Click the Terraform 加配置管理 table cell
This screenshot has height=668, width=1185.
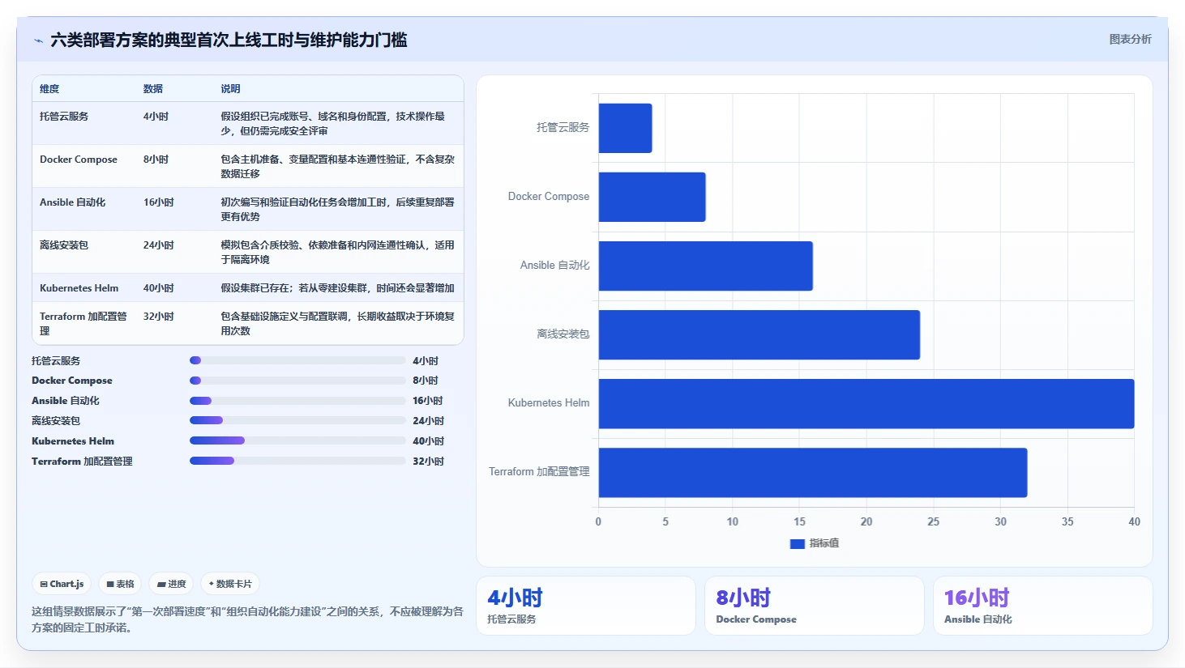(x=83, y=324)
